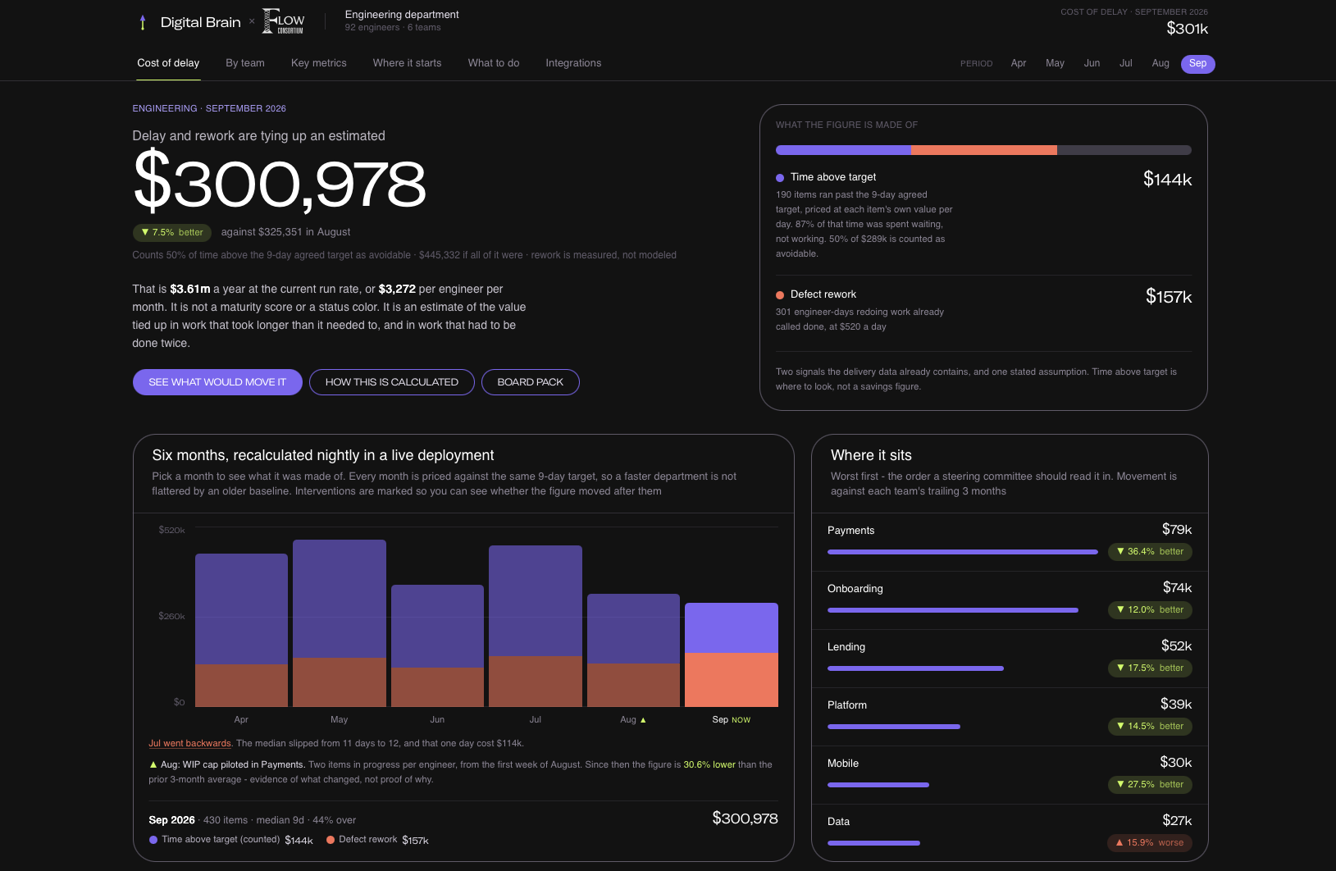
Task: Click the '7.5% better' badge under headline
Action: [172, 233]
